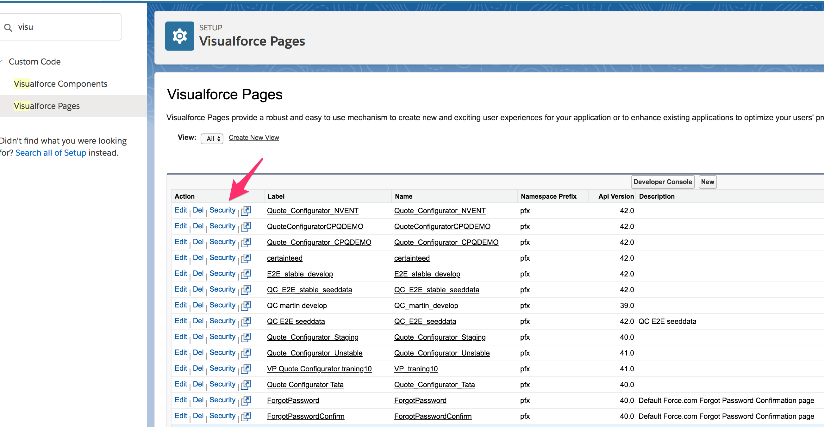Open Security settings for QC_E2E_seeddata
Image resolution: width=824 pixels, height=427 pixels.
pyautogui.click(x=222, y=321)
